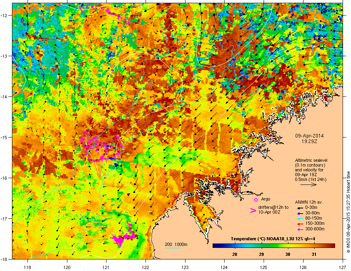Click the '0-30m' depth label
The height and width of the screenshot is (271, 351).
tap(311, 208)
